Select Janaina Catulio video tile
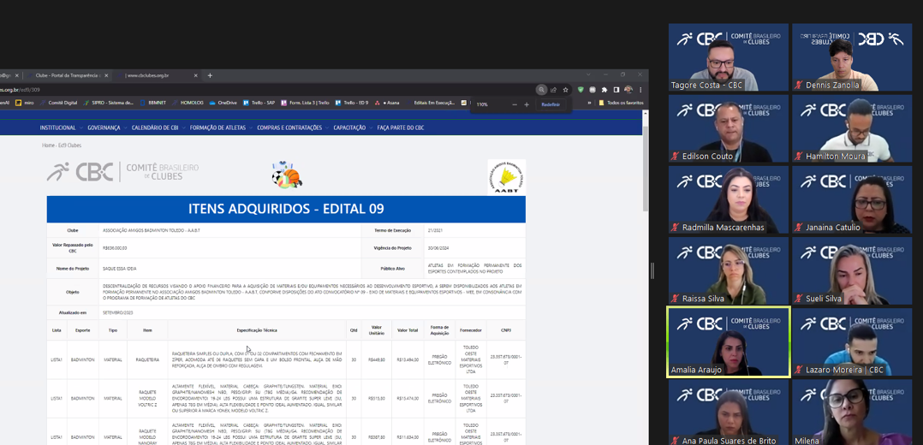 click(852, 199)
